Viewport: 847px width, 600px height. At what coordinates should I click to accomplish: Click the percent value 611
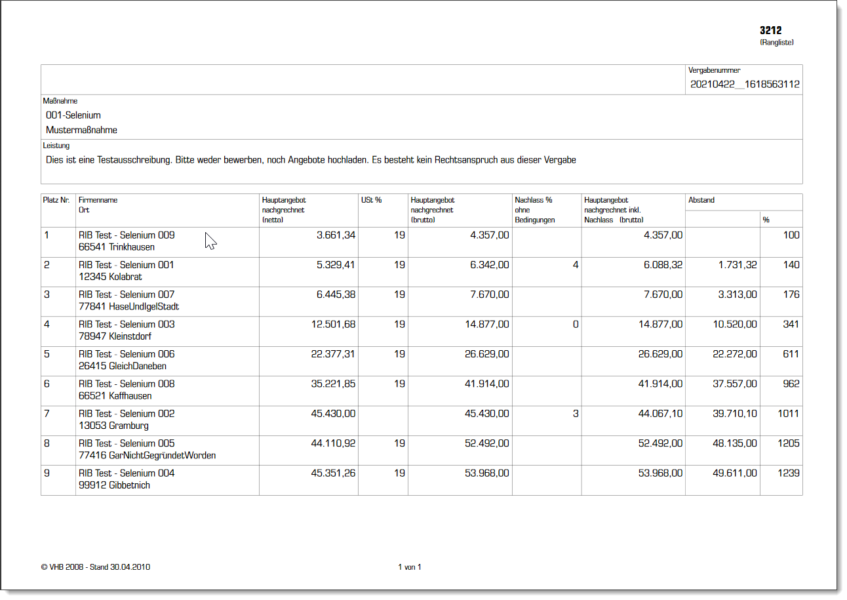pos(791,354)
